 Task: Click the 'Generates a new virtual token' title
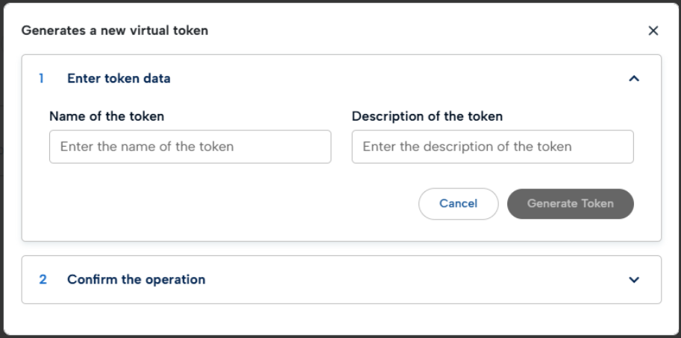click(x=114, y=31)
